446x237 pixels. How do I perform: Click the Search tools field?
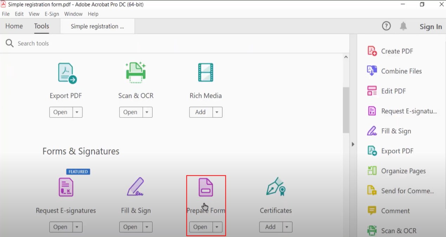click(33, 43)
